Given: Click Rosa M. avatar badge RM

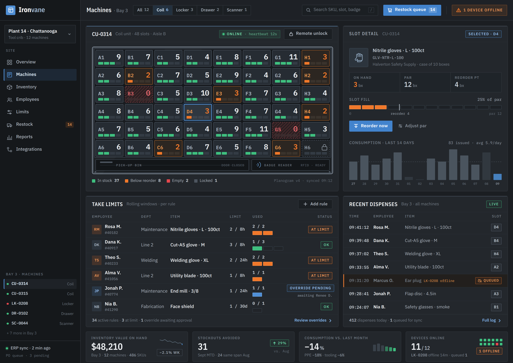Looking at the screenshot, I should (x=97, y=230).
